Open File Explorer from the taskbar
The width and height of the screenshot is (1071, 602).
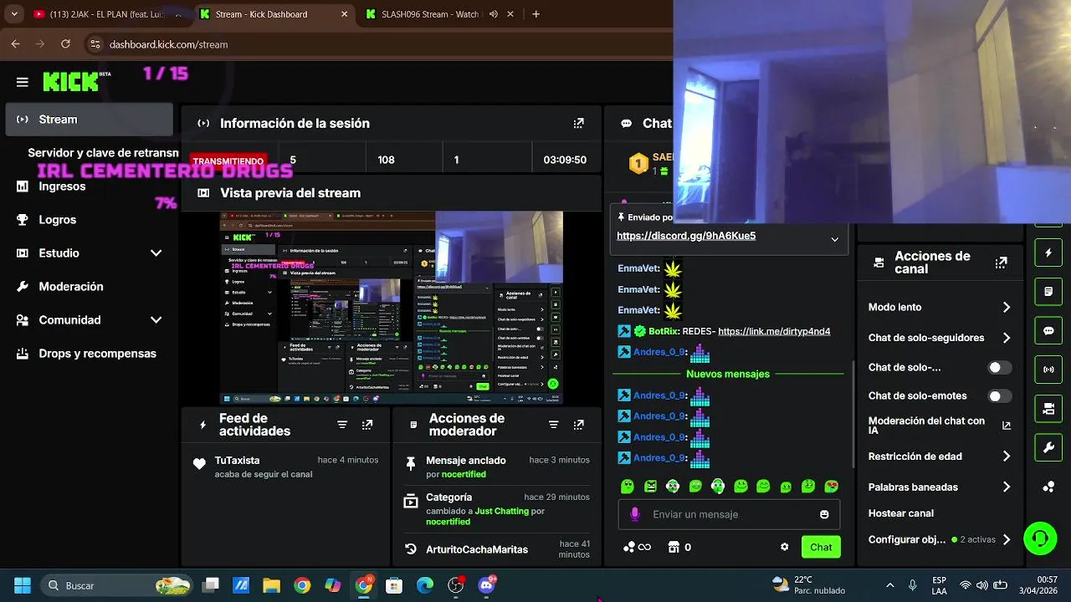tap(271, 585)
